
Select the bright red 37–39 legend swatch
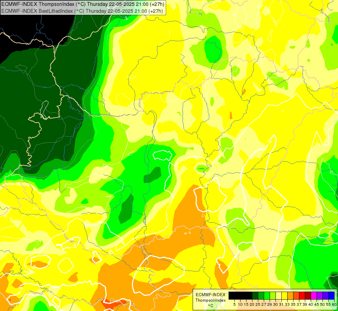(302, 296)
